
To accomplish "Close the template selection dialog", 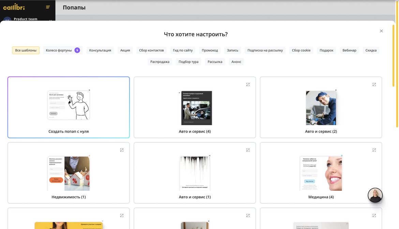I will coord(381,31).
